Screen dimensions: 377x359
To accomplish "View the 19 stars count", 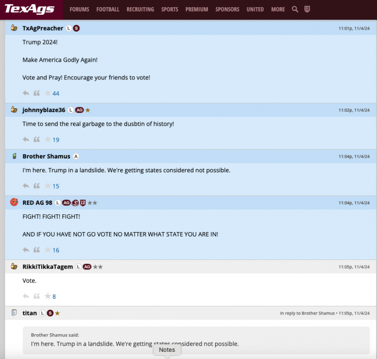I will pyautogui.click(x=56, y=140).
